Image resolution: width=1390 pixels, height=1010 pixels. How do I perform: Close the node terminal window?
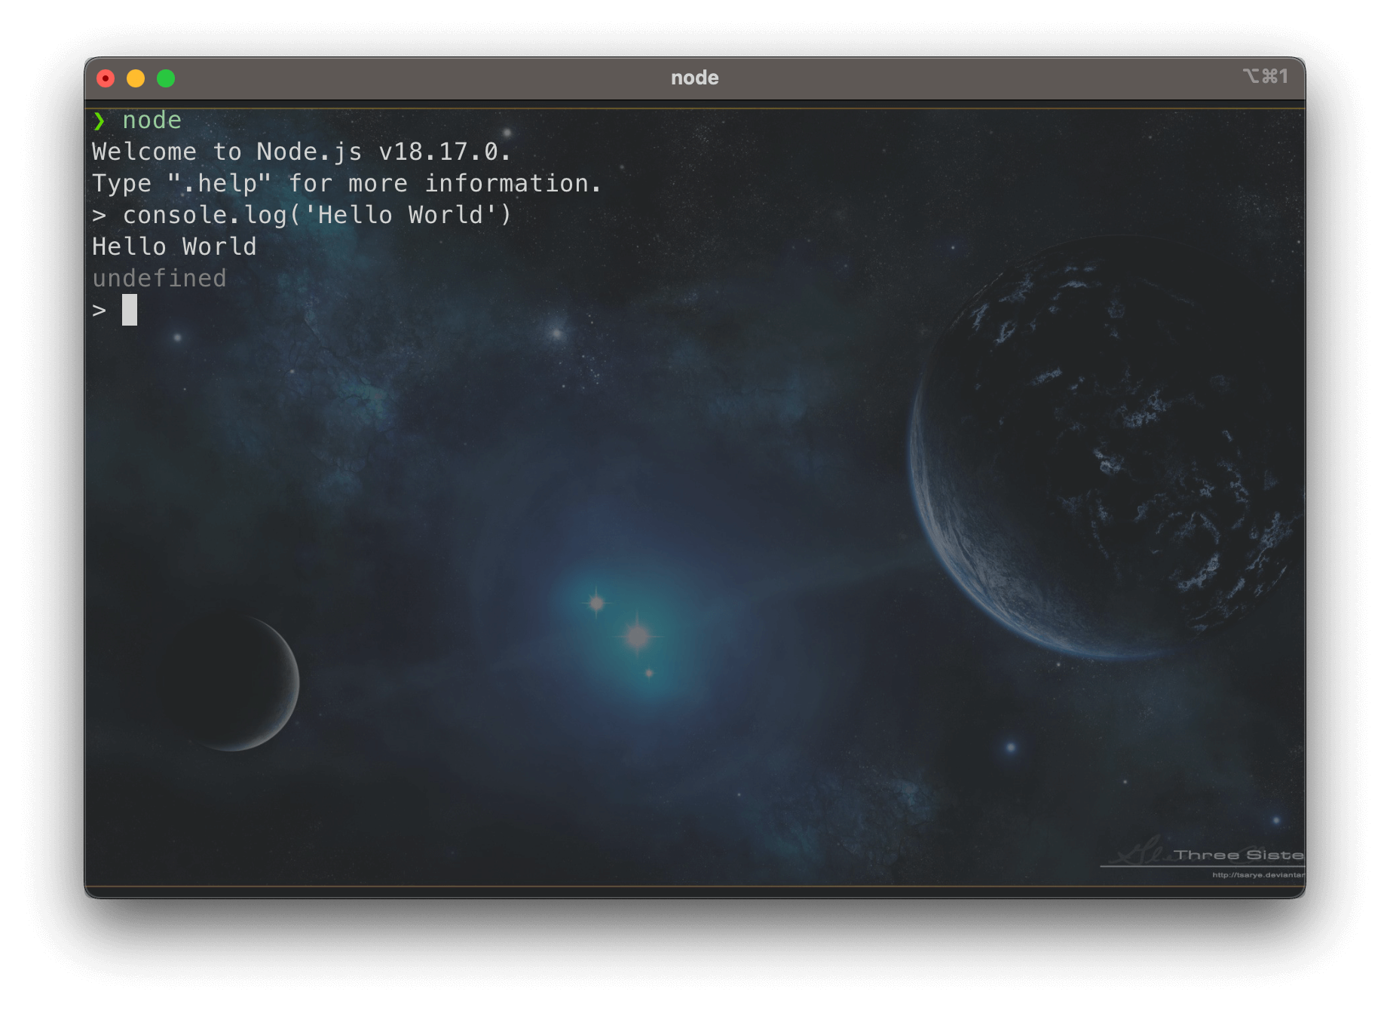[106, 78]
